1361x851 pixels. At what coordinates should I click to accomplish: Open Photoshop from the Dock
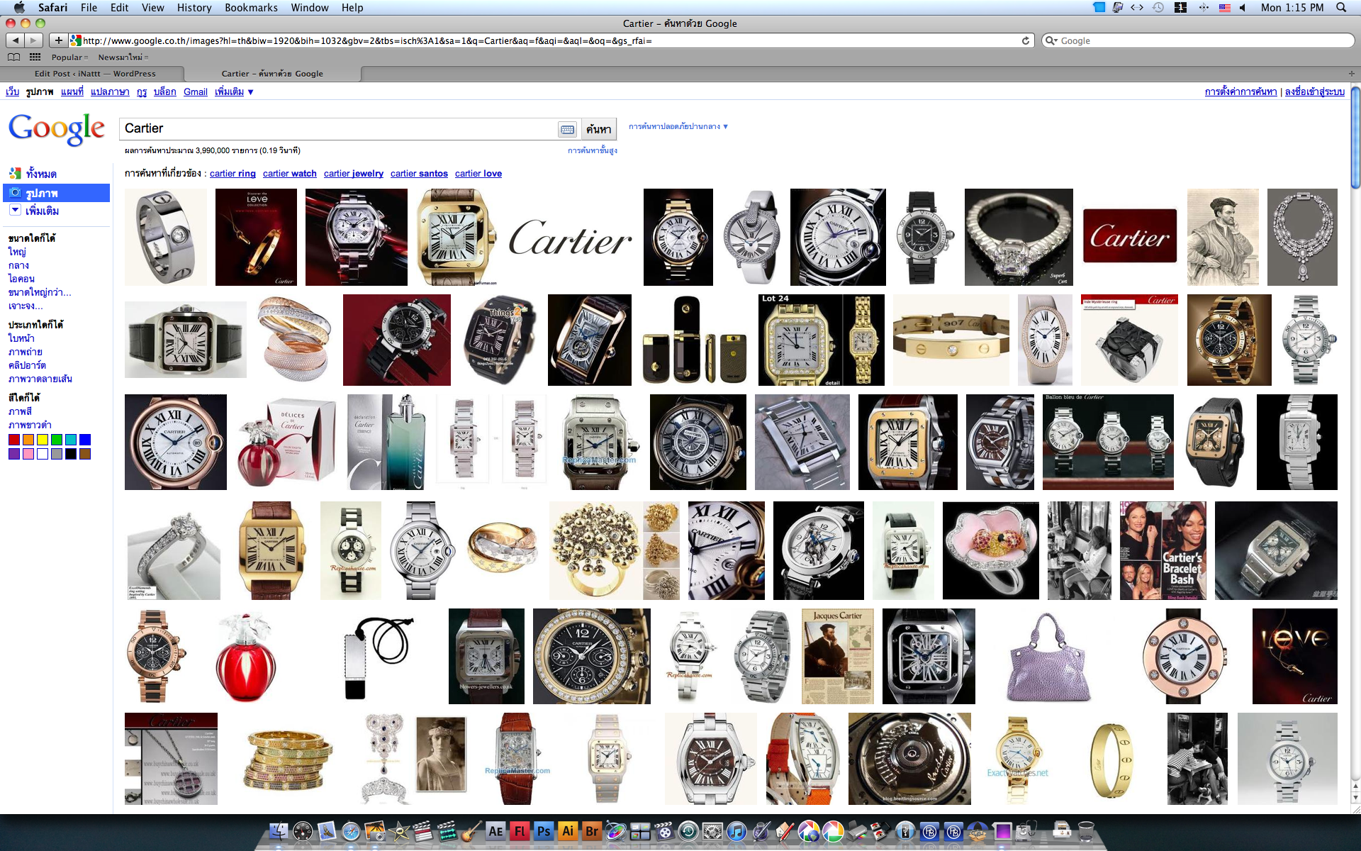[544, 831]
